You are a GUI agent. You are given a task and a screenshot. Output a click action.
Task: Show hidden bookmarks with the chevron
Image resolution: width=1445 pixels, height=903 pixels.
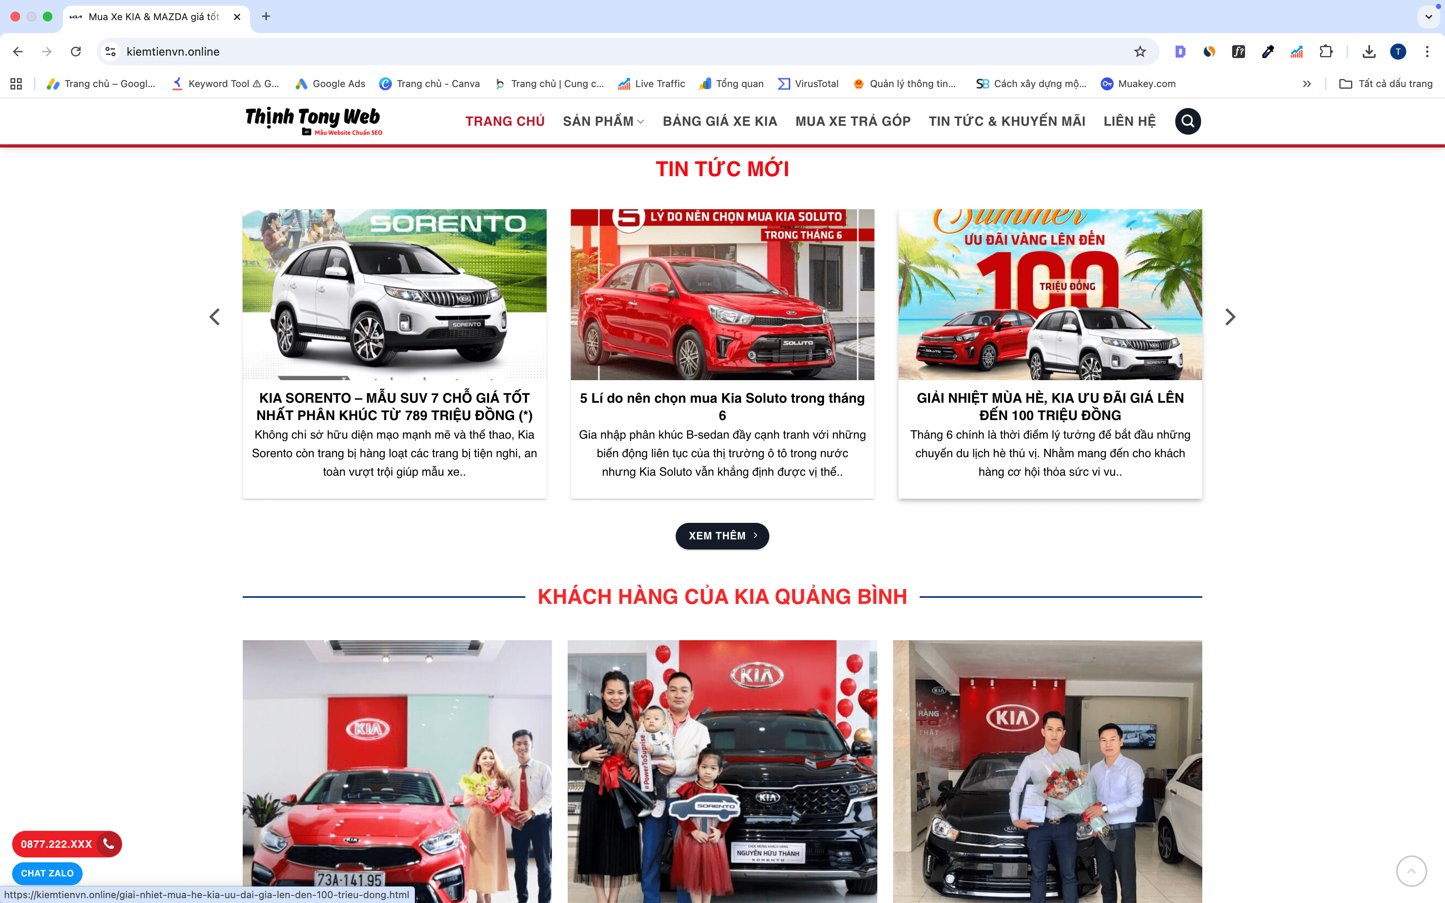(1307, 83)
